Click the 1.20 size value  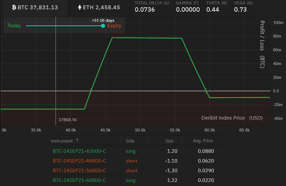tap(172, 151)
